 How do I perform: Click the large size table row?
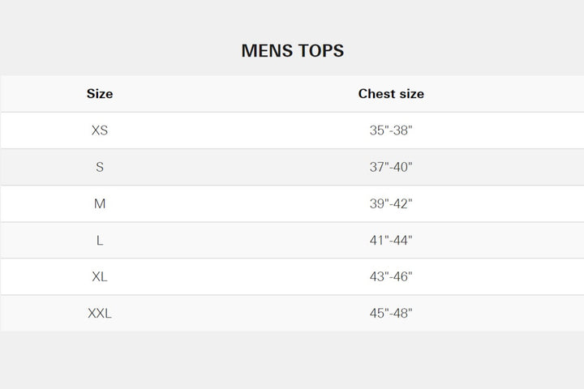click(243, 240)
